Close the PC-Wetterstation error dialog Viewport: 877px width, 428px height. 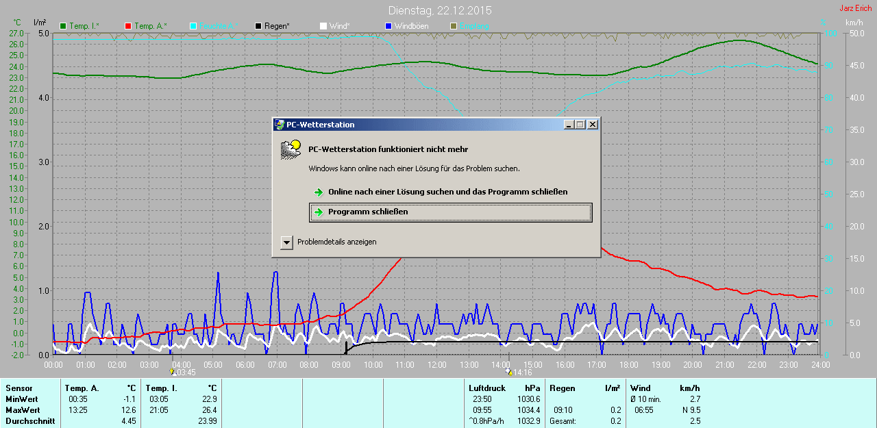[x=593, y=125]
